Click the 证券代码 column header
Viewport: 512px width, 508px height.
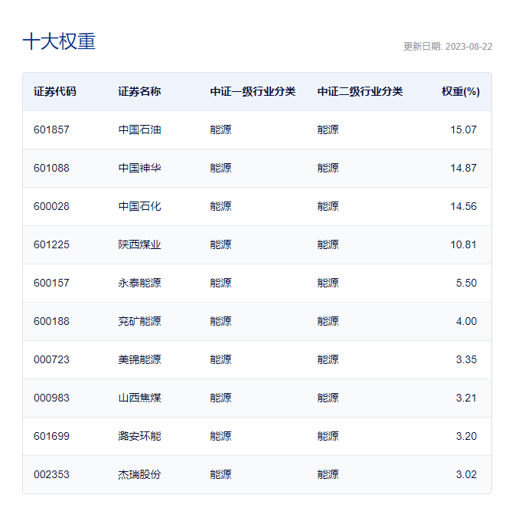point(55,92)
